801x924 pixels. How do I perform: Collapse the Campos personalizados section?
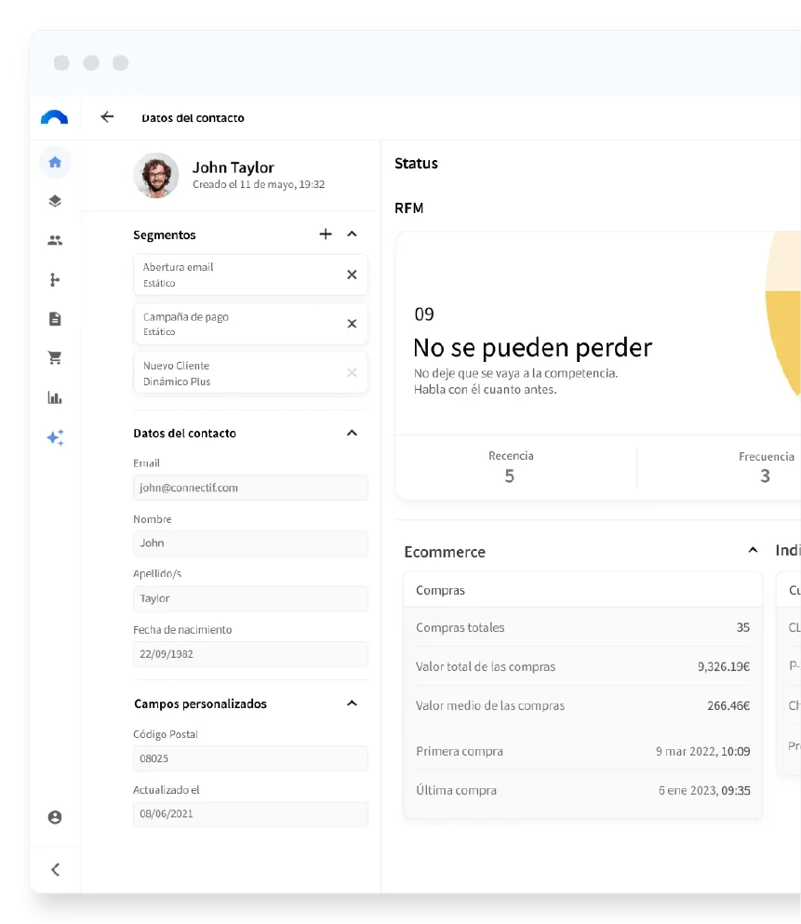pos(353,703)
